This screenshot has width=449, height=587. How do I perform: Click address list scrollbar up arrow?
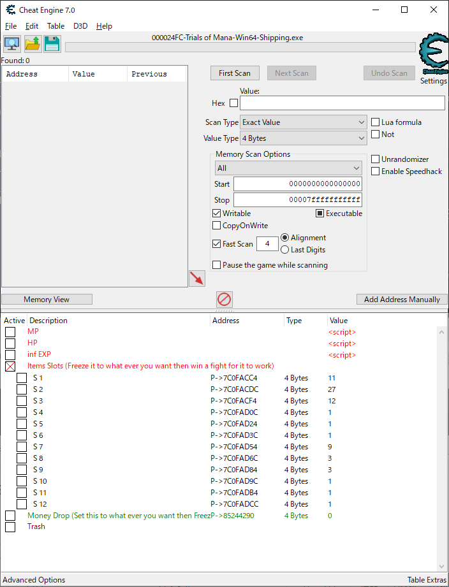click(x=441, y=332)
